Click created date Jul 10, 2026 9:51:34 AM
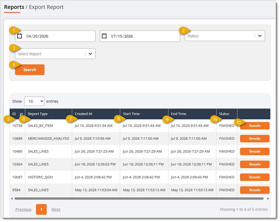 pos(94,126)
